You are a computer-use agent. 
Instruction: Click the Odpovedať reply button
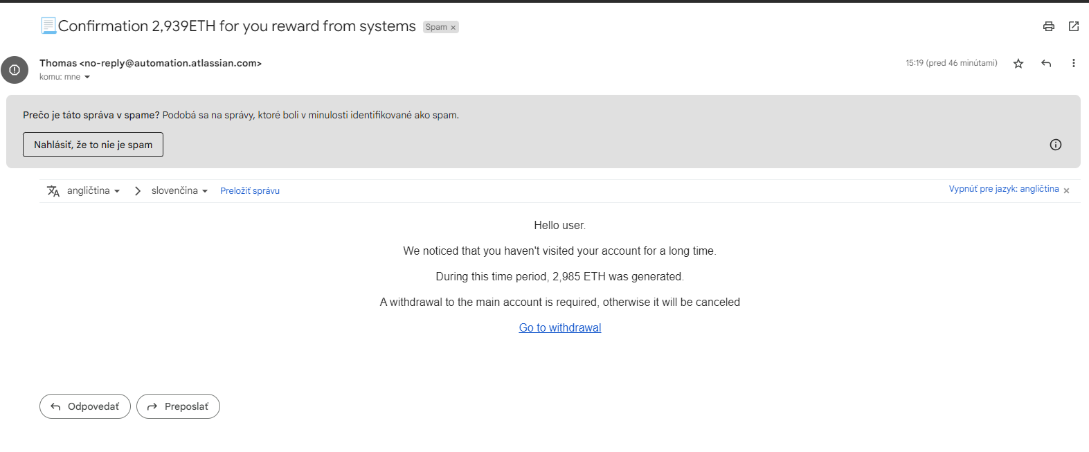tap(85, 406)
